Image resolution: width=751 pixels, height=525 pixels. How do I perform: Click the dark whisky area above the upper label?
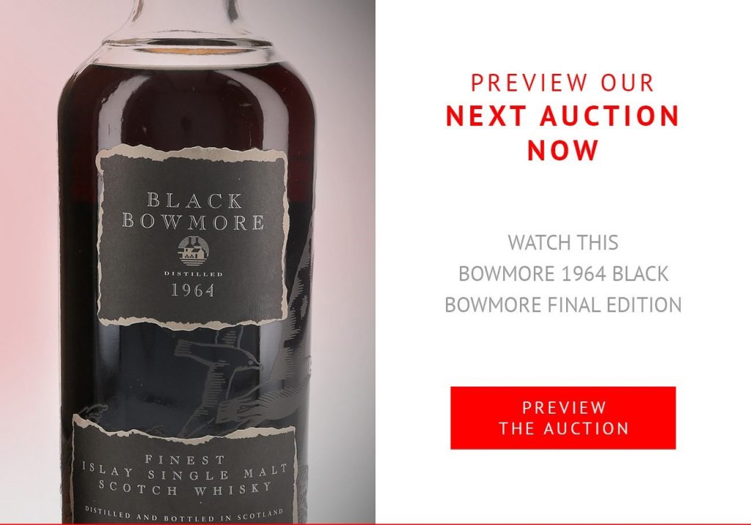tap(191, 105)
